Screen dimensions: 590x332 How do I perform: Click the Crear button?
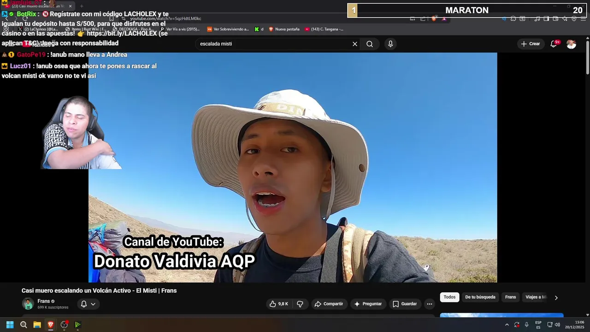[530, 44]
